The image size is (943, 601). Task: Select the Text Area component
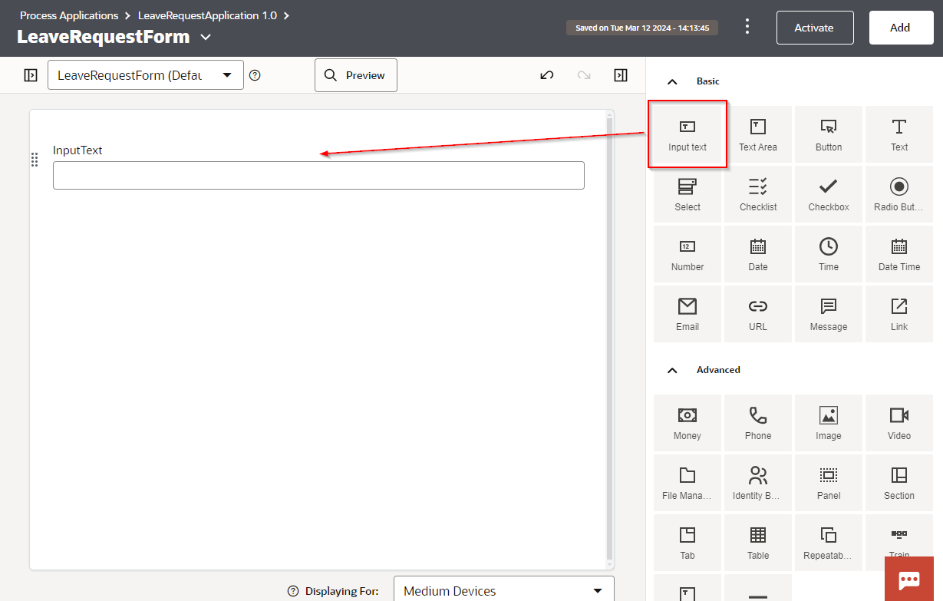tap(757, 135)
